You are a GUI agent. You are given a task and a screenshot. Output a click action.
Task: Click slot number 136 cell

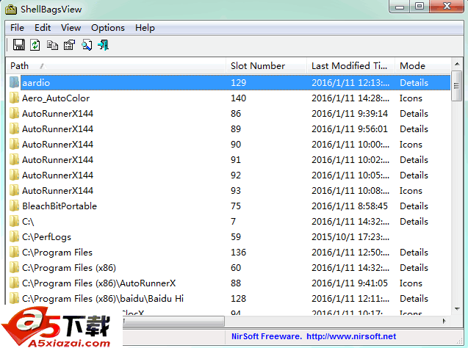click(238, 252)
